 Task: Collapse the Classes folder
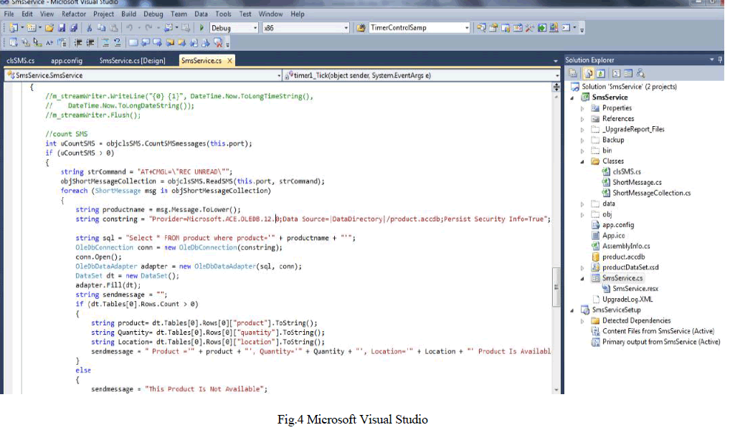point(582,161)
